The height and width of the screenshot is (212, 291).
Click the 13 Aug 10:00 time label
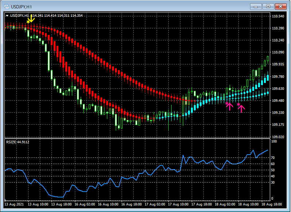pos(38,204)
